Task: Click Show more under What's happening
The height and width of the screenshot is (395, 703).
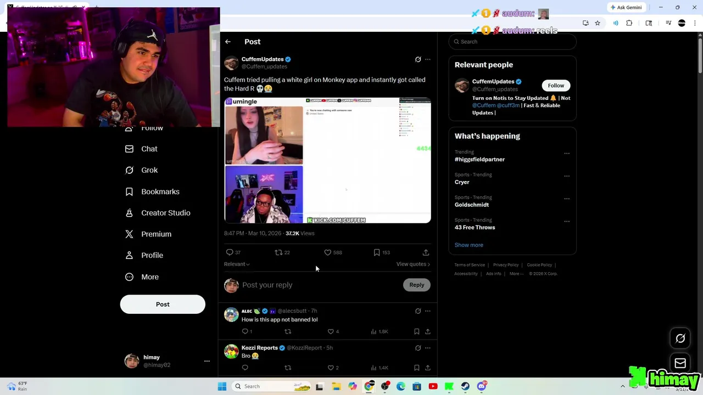Action: (x=469, y=245)
